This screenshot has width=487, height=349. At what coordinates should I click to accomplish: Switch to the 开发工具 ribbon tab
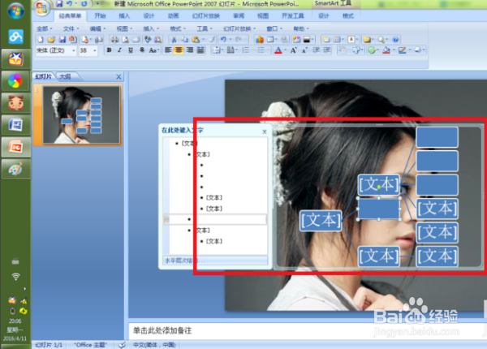292,16
